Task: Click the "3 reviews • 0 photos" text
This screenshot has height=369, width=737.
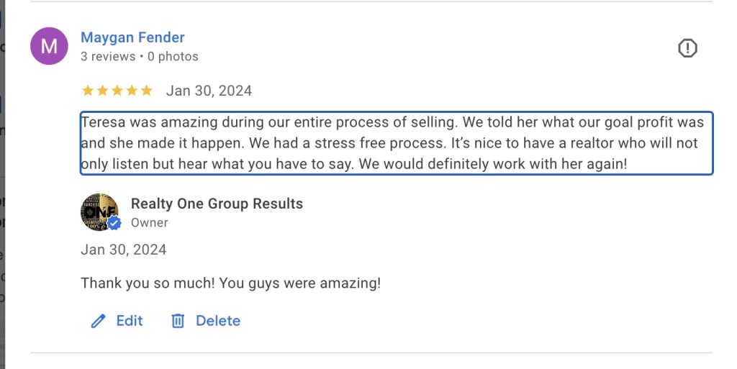Action: [x=139, y=56]
